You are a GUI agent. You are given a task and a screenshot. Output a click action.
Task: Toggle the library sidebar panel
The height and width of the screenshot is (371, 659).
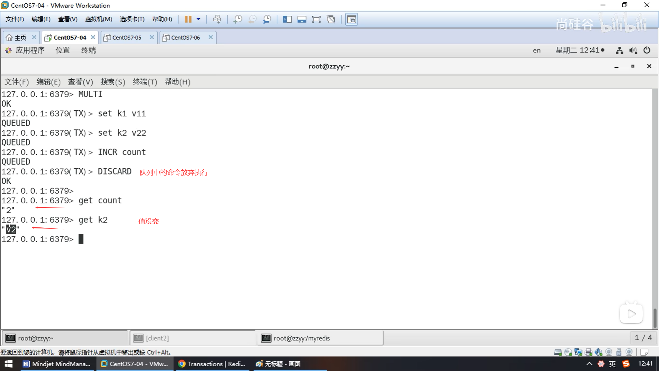click(287, 19)
